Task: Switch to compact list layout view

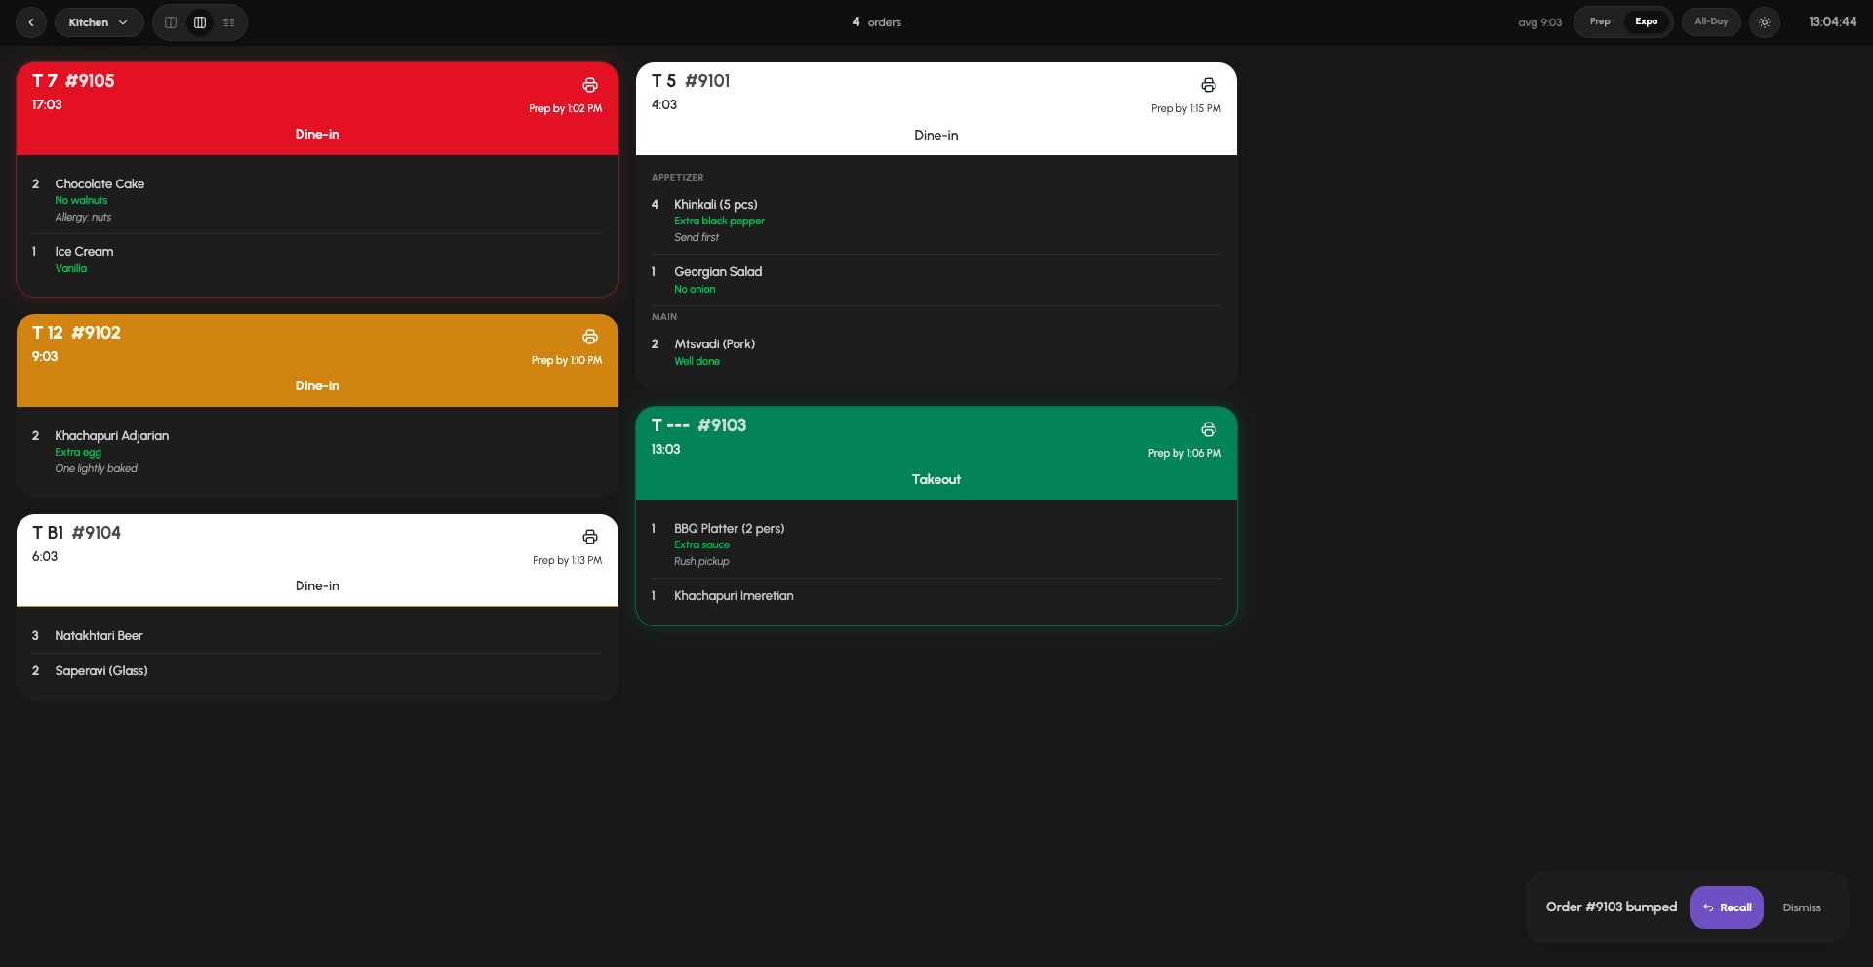Action: click(229, 22)
